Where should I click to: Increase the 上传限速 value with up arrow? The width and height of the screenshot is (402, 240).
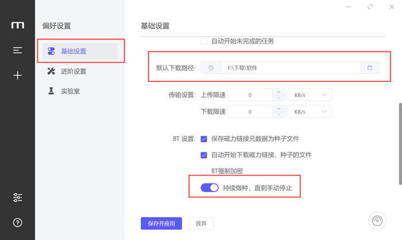click(278, 92)
